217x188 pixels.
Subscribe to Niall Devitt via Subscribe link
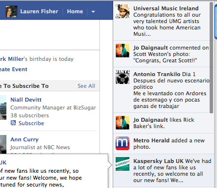click(x=31, y=123)
